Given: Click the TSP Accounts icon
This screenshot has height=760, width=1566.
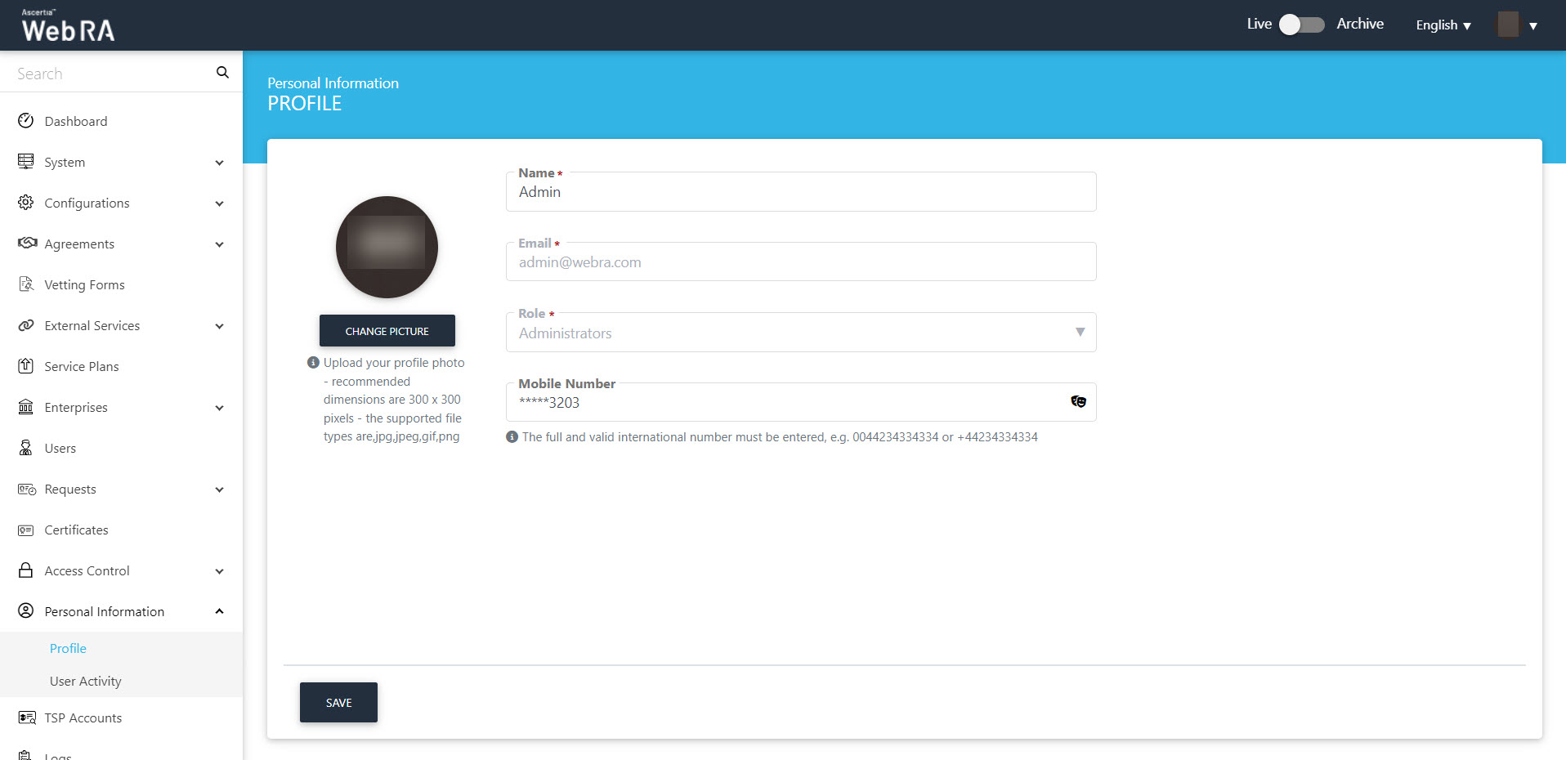Looking at the screenshot, I should pos(26,718).
